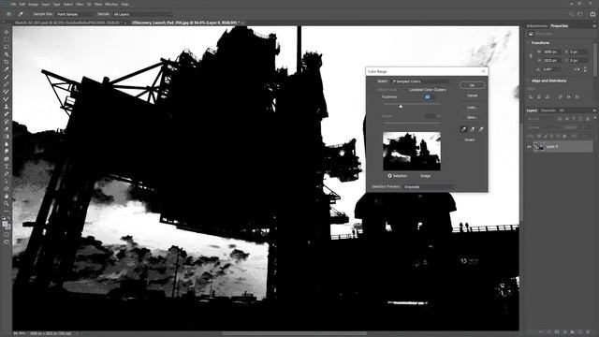Open the layer blend mode dropdown

544,127
